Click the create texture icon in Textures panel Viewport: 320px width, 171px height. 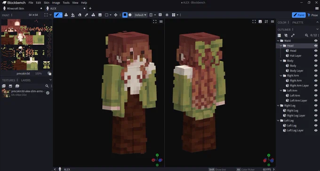point(4,86)
